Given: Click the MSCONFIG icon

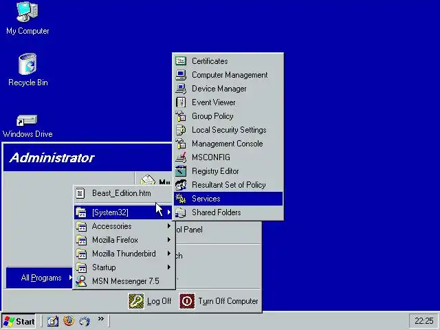Looking at the screenshot, I should pyautogui.click(x=181, y=157).
